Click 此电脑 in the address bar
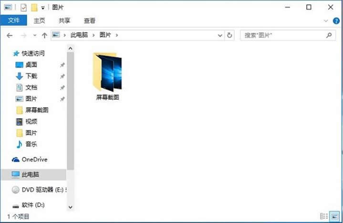343x223 pixels. 79,35
